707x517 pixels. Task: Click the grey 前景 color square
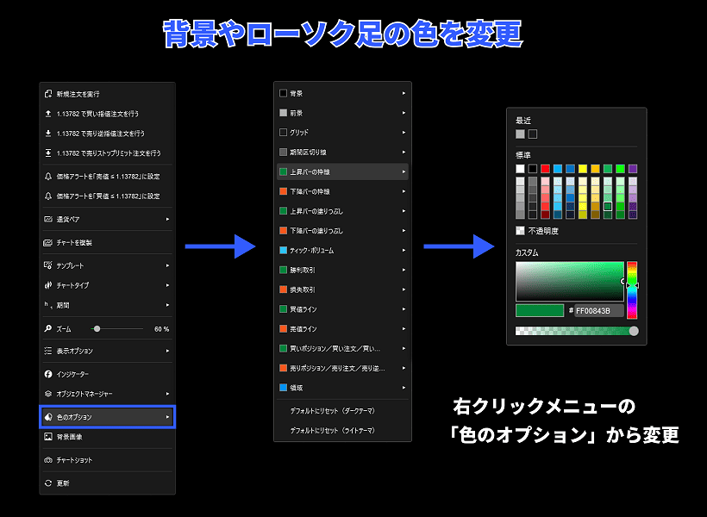pos(283,113)
